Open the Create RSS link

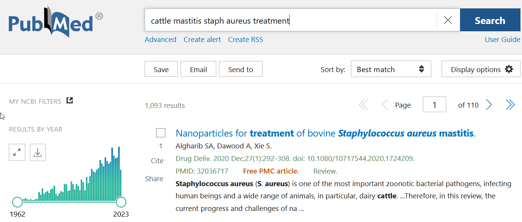245,40
